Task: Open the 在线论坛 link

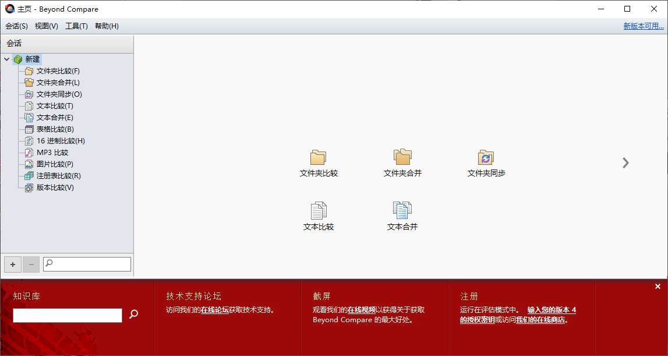Action: coord(215,310)
